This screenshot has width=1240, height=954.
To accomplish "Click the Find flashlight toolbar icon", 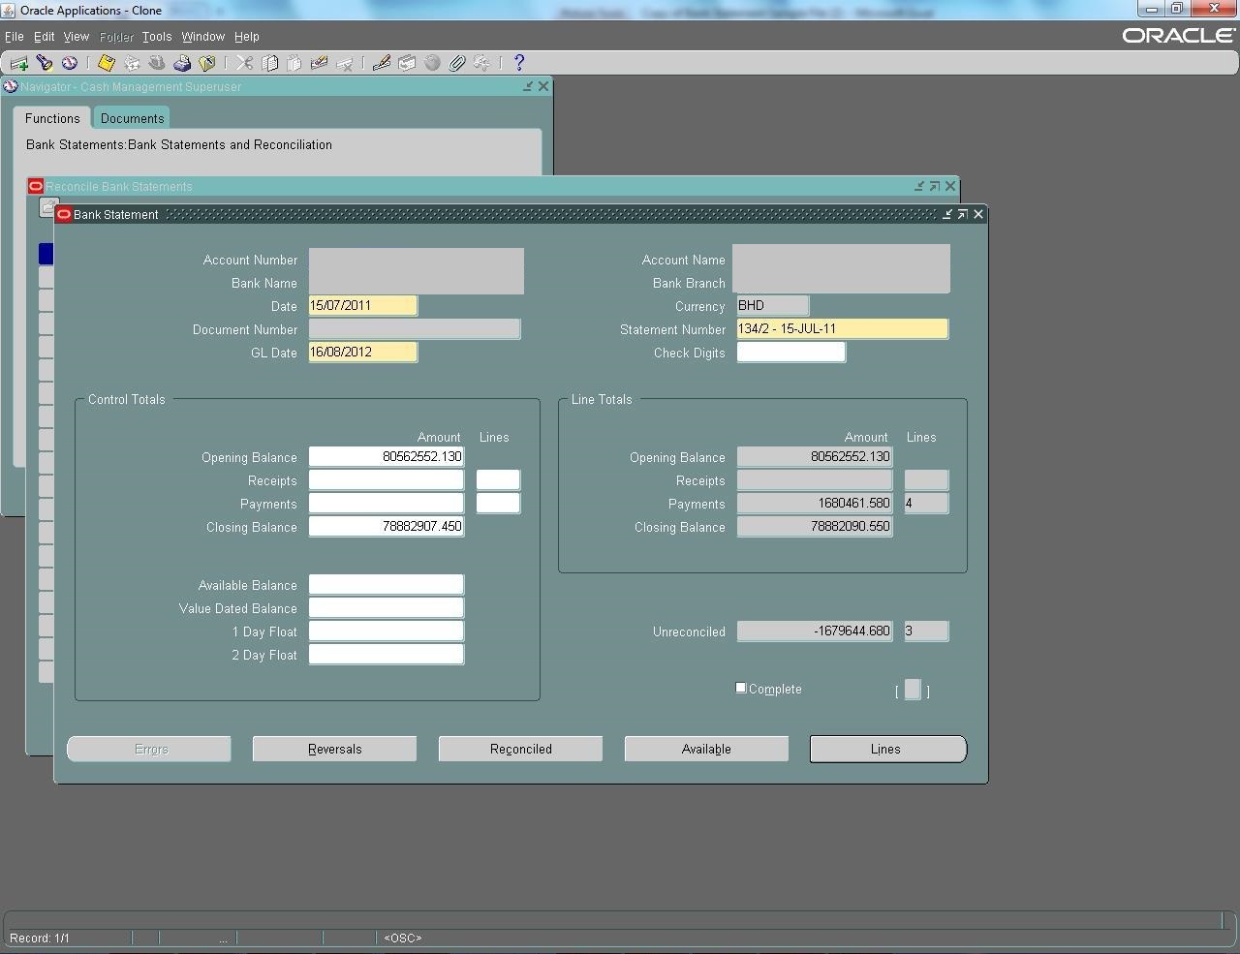I will coord(44,64).
